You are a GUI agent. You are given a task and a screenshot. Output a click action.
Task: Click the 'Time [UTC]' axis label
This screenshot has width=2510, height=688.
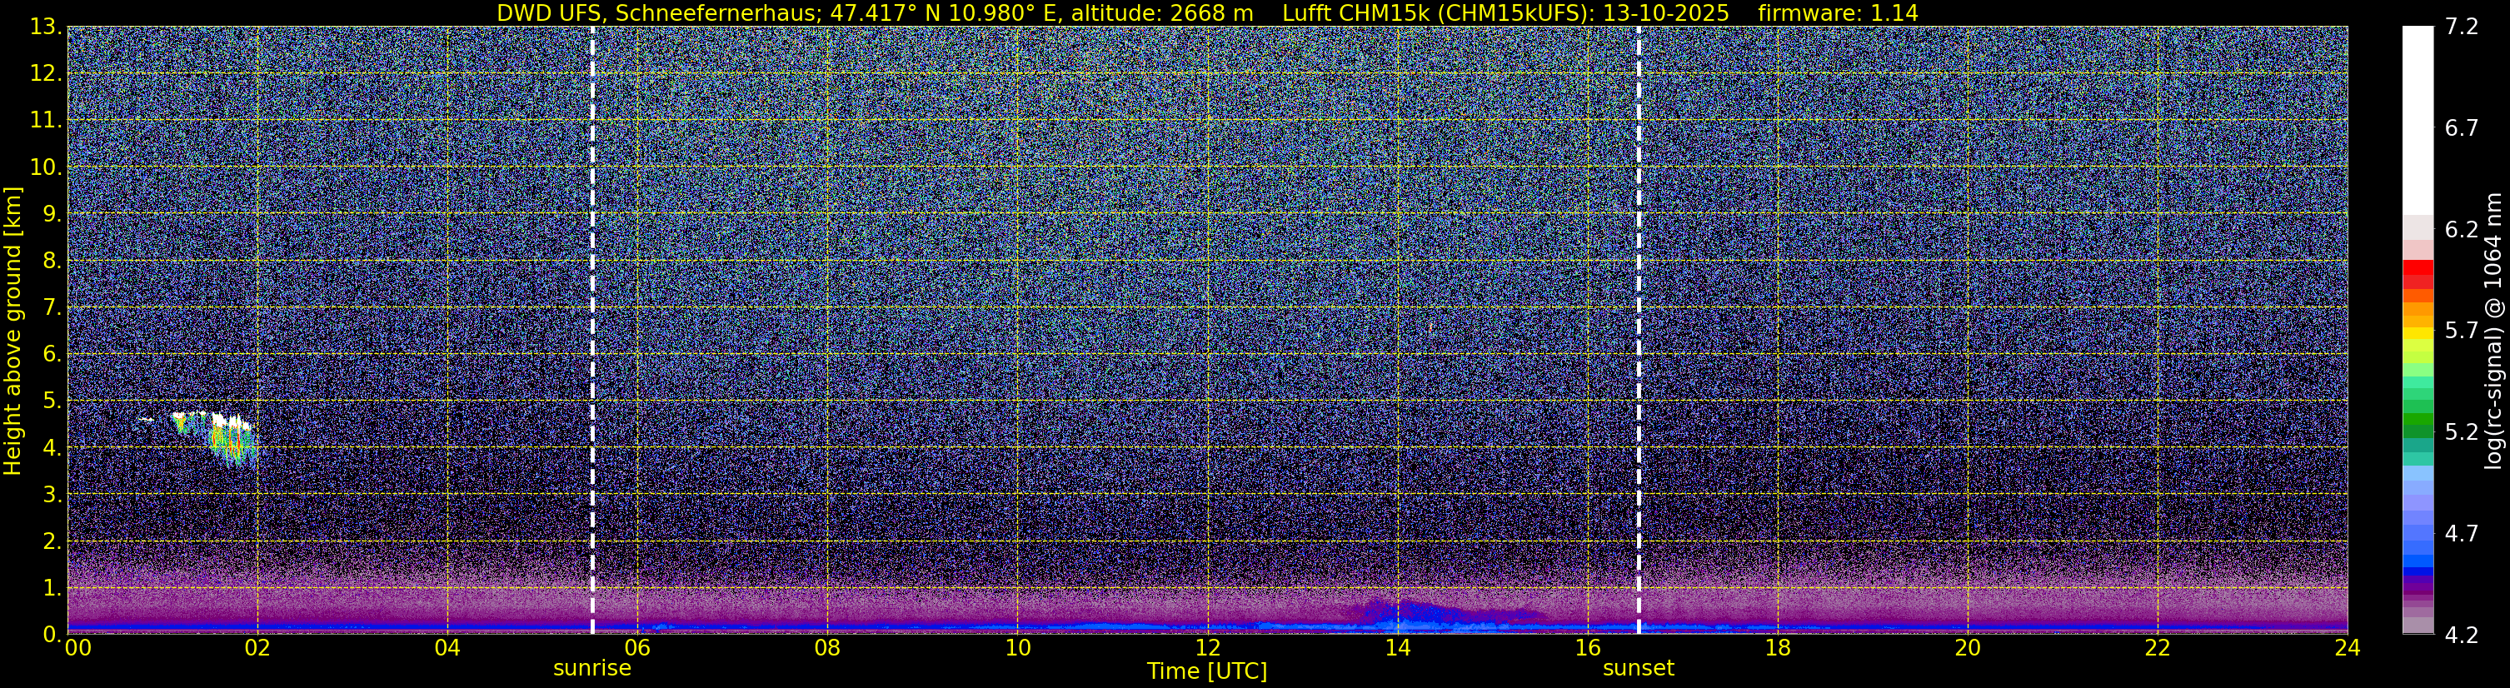(1206, 671)
